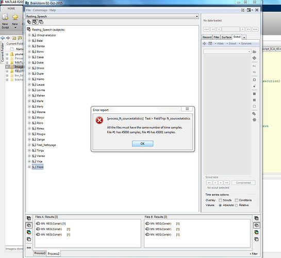This screenshot has width=281, height=258.
Task: Expand the Group analysis tree node
Action: 29,35
